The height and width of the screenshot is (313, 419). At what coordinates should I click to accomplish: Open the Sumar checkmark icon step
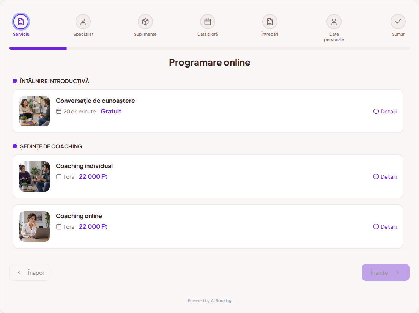(x=398, y=22)
